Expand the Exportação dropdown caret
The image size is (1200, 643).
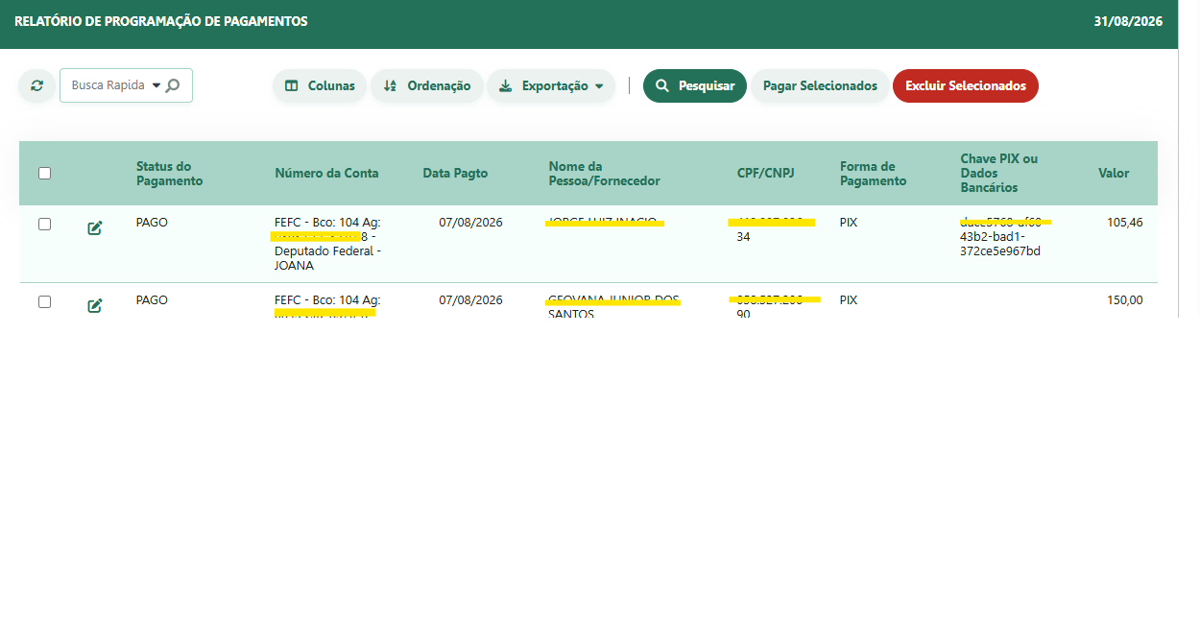599,86
